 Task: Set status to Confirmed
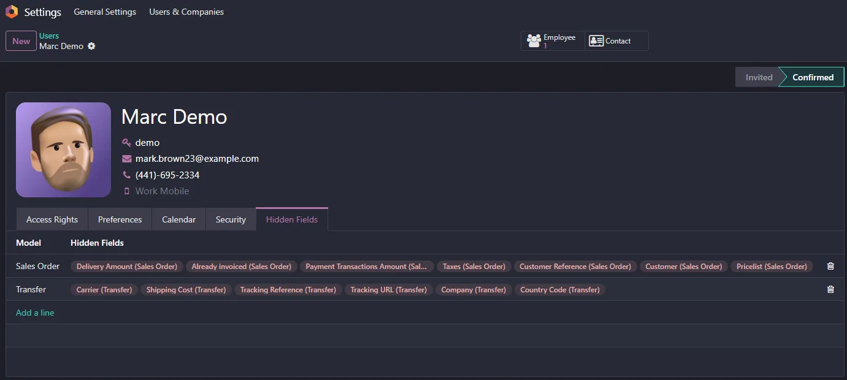pyautogui.click(x=813, y=77)
